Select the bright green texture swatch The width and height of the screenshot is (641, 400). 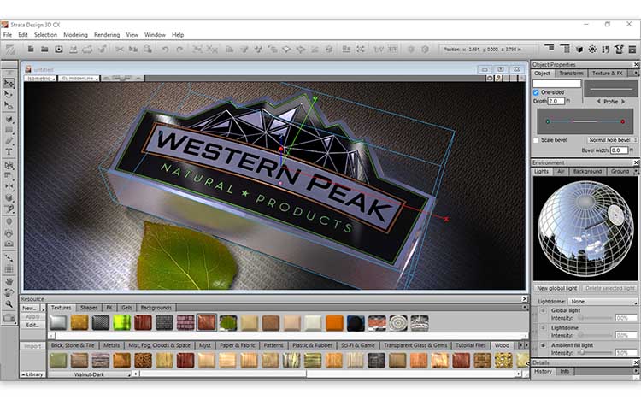click(122, 323)
